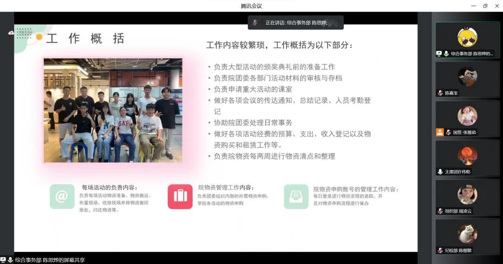
Task: Click the muted mic icon next to 陈鑫宝
Action: pyautogui.click(x=440, y=93)
